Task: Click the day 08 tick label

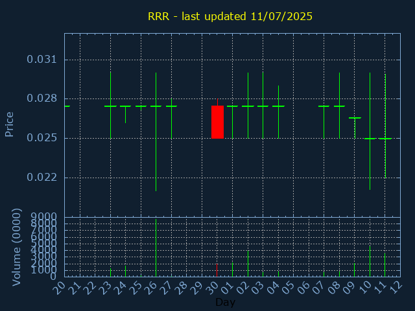Action: (334, 288)
